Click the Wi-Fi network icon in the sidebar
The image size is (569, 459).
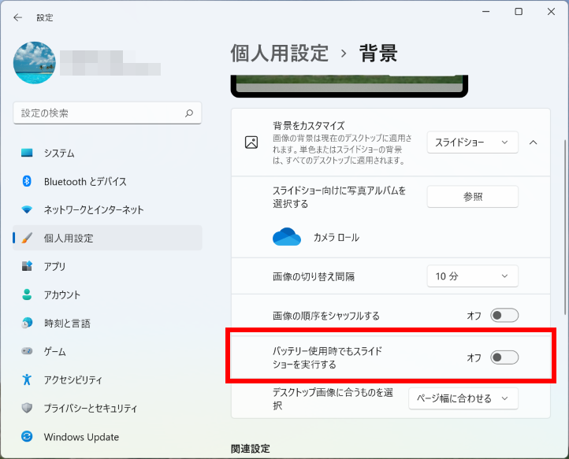27,209
